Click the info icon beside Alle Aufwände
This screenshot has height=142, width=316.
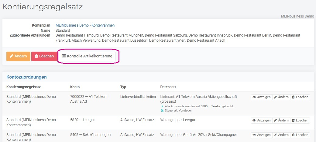[x=162, y=106]
